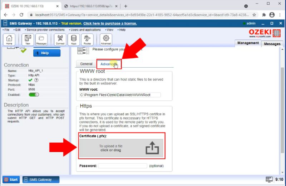The image size is (286, 186).
Task: Bookmark this page with star icon
Action: tap(254, 15)
